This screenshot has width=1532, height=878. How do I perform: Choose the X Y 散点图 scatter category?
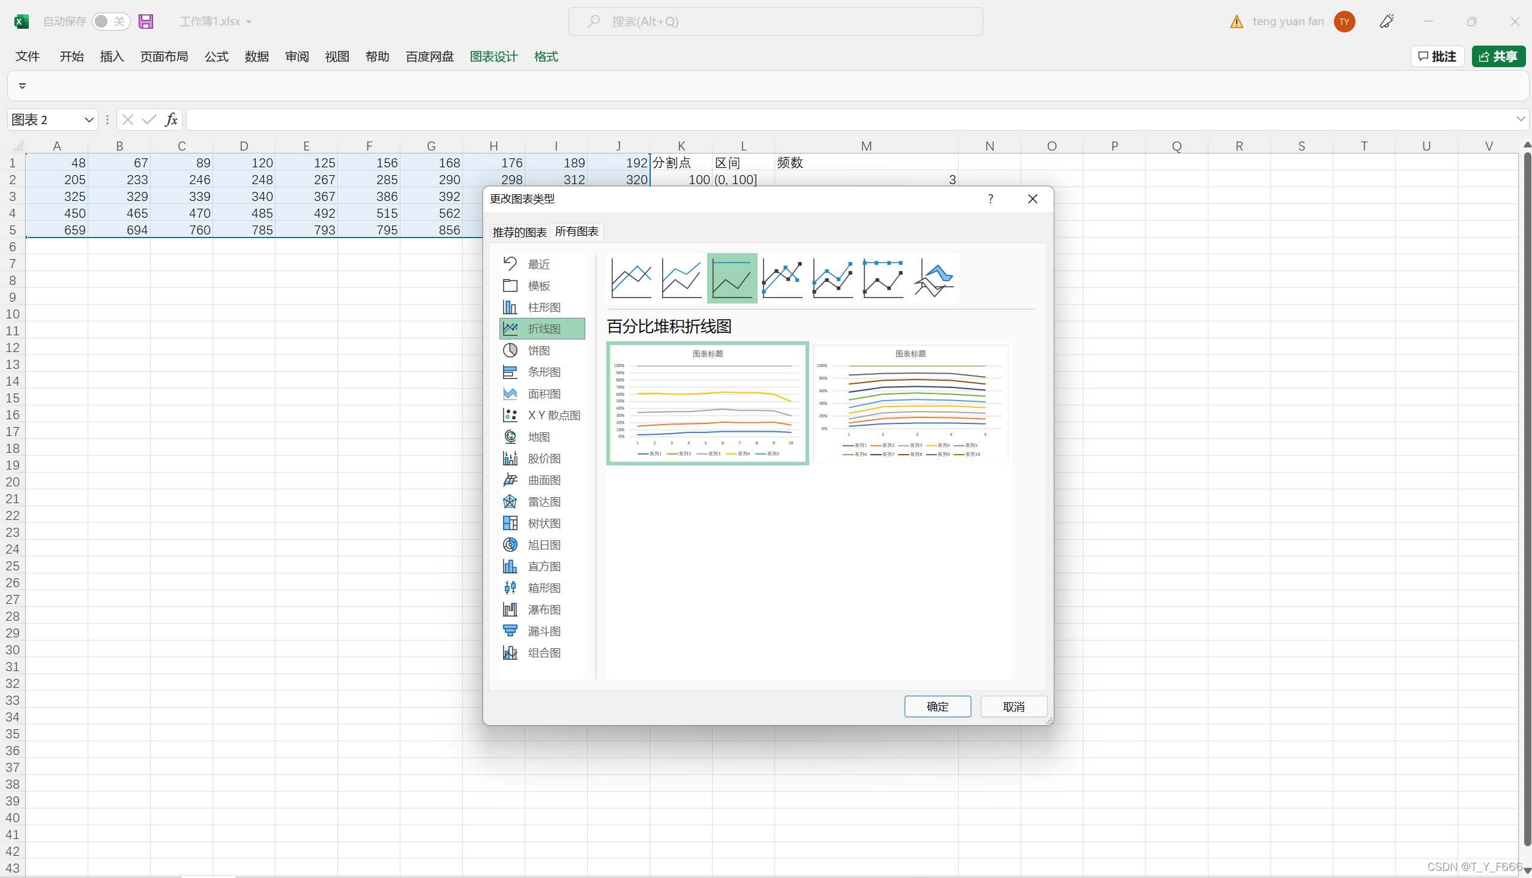[x=541, y=416]
